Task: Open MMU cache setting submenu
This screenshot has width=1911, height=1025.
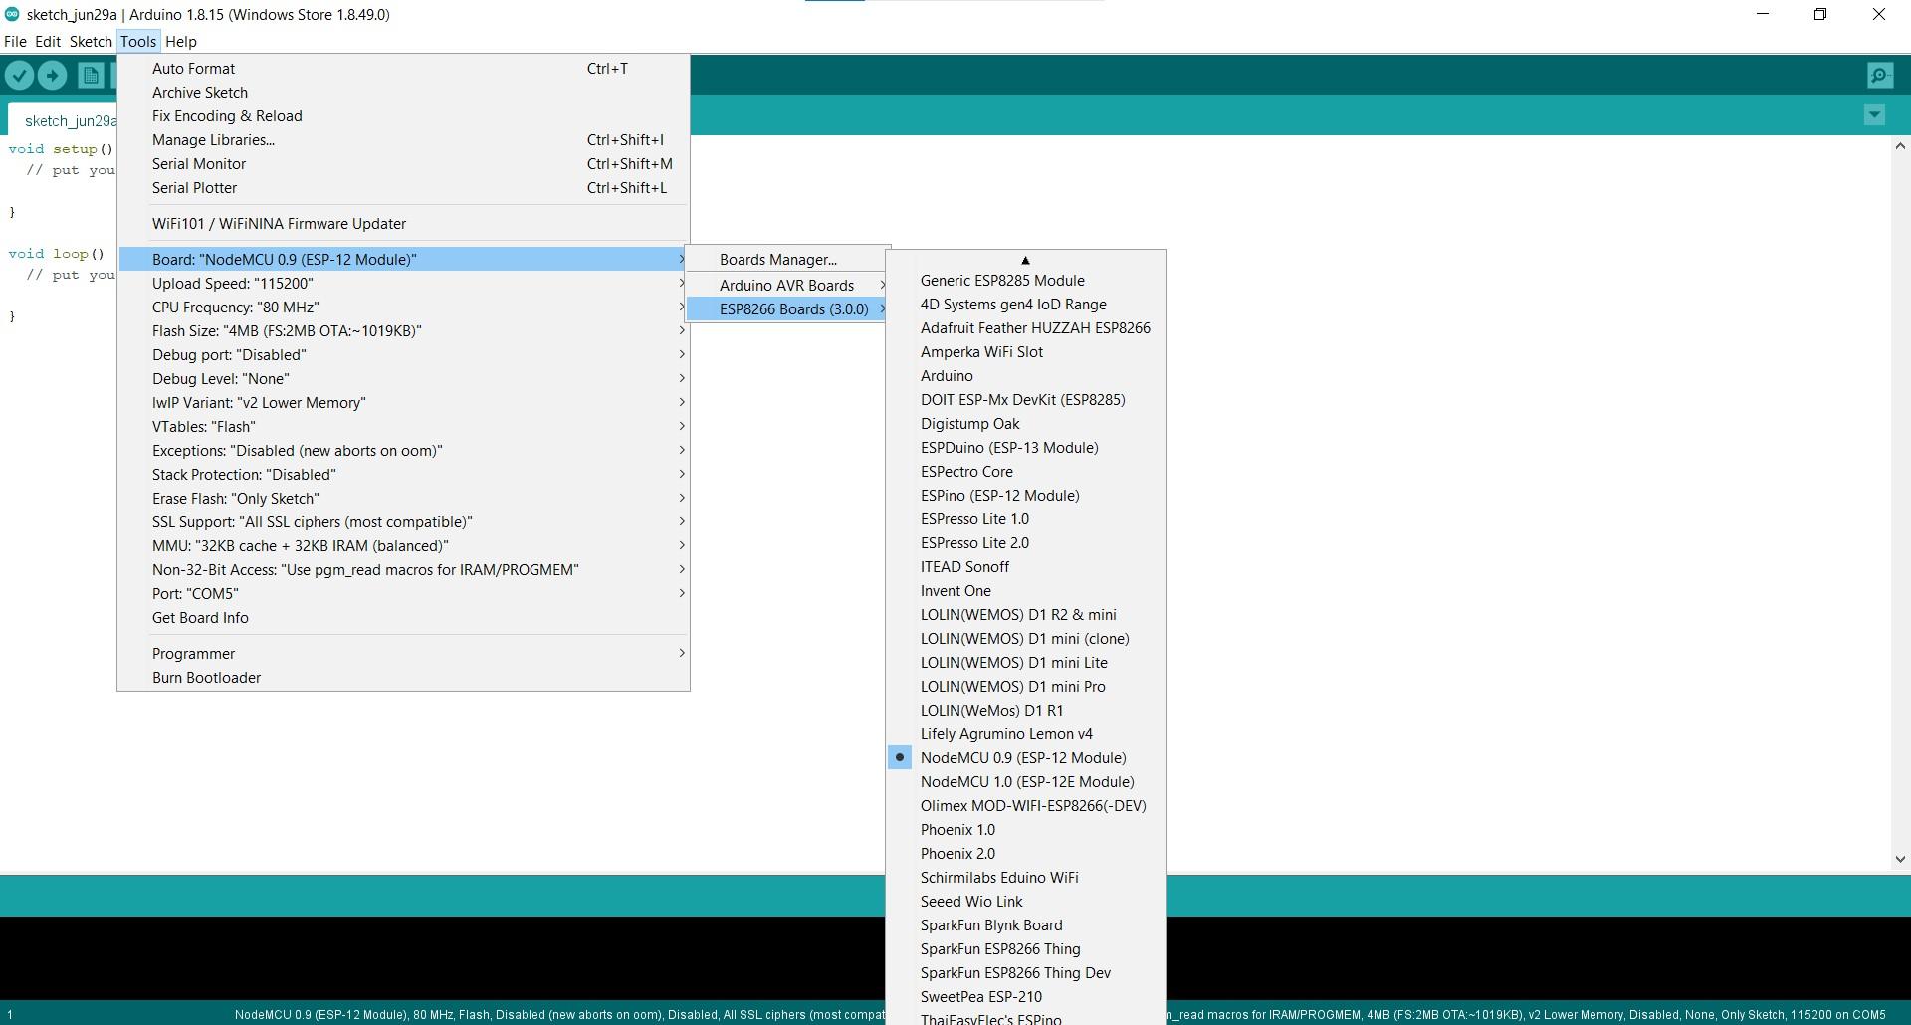Action: tap(403, 546)
